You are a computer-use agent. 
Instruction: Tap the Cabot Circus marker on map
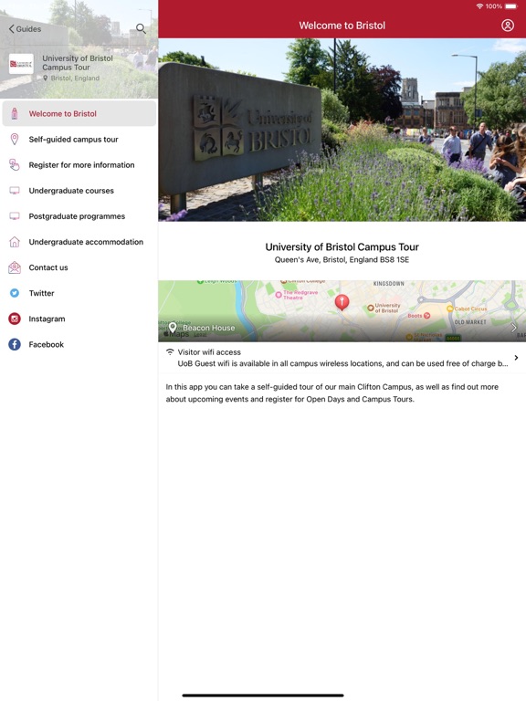point(450,309)
